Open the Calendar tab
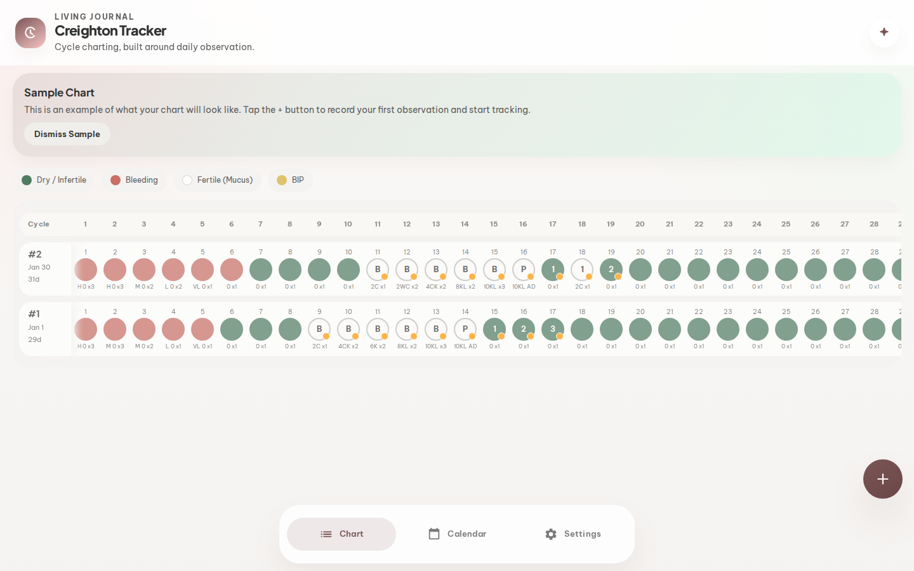Viewport: 914px width, 571px height. 457,534
